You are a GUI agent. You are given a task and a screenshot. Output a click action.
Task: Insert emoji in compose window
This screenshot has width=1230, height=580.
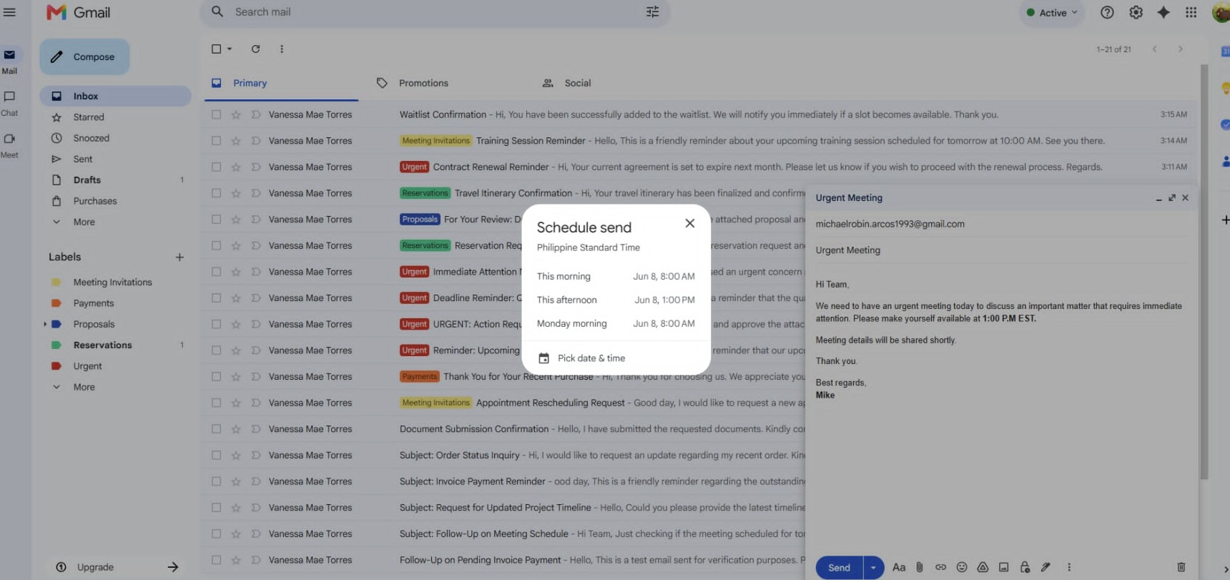[x=962, y=567]
